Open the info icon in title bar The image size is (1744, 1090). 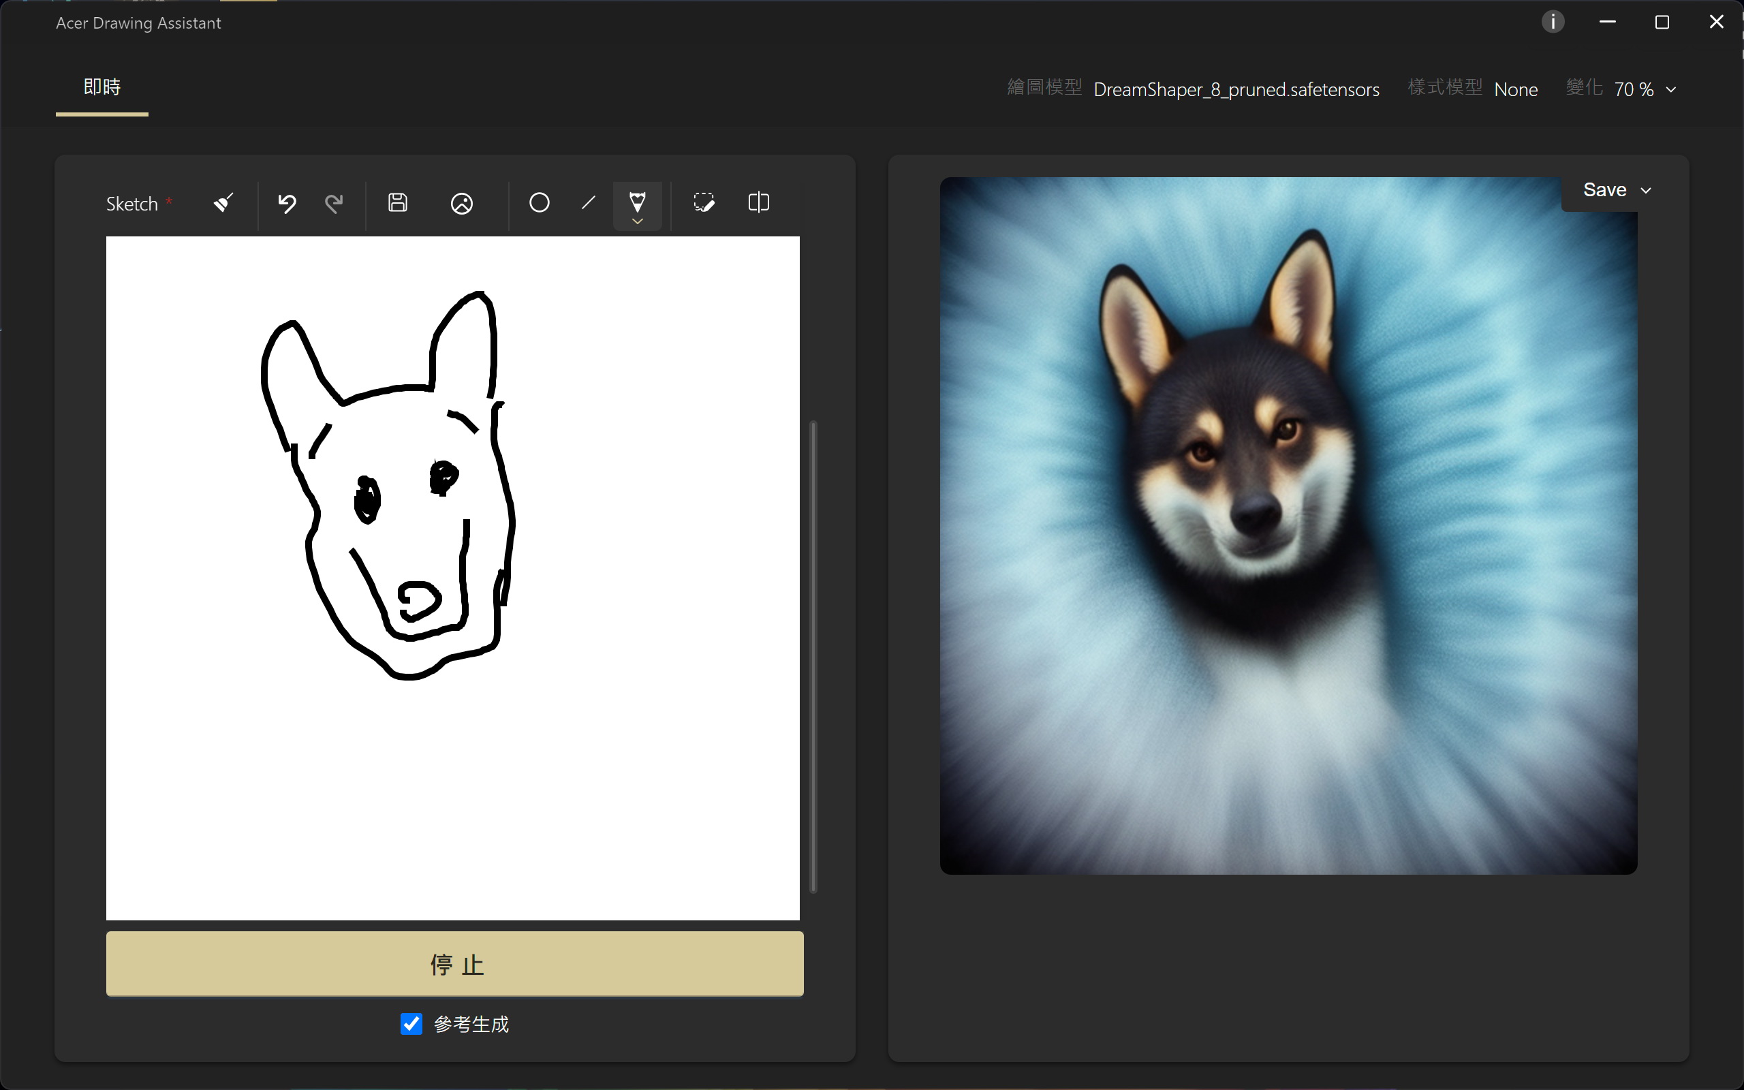click(1553, 22)
